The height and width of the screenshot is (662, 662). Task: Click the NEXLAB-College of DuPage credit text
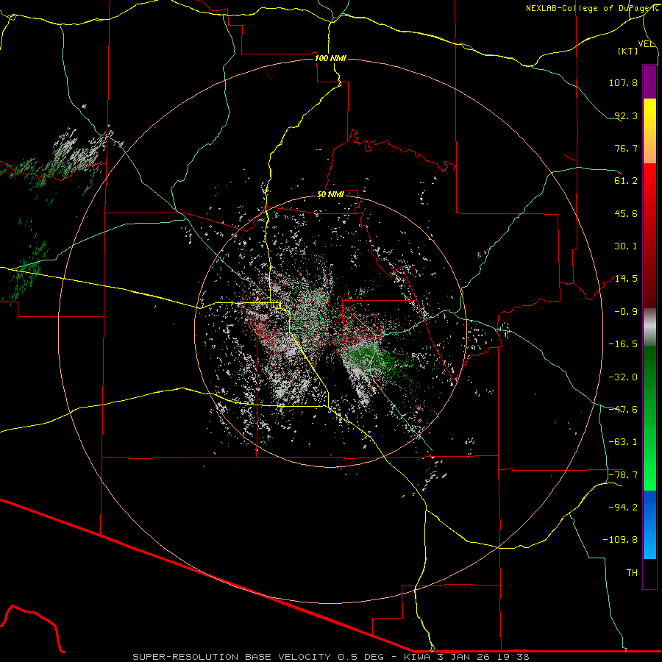(x=591, y=8)
